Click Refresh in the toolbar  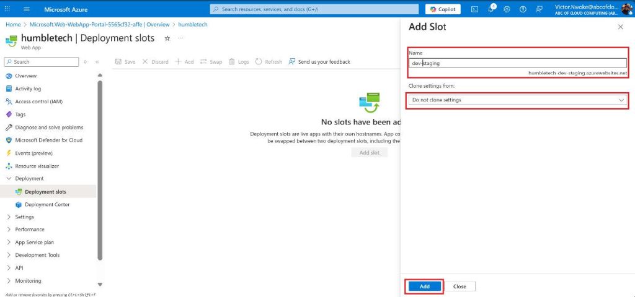[x=269, y=62]
